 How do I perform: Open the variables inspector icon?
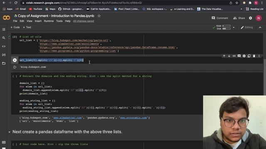tap(4, 55)
